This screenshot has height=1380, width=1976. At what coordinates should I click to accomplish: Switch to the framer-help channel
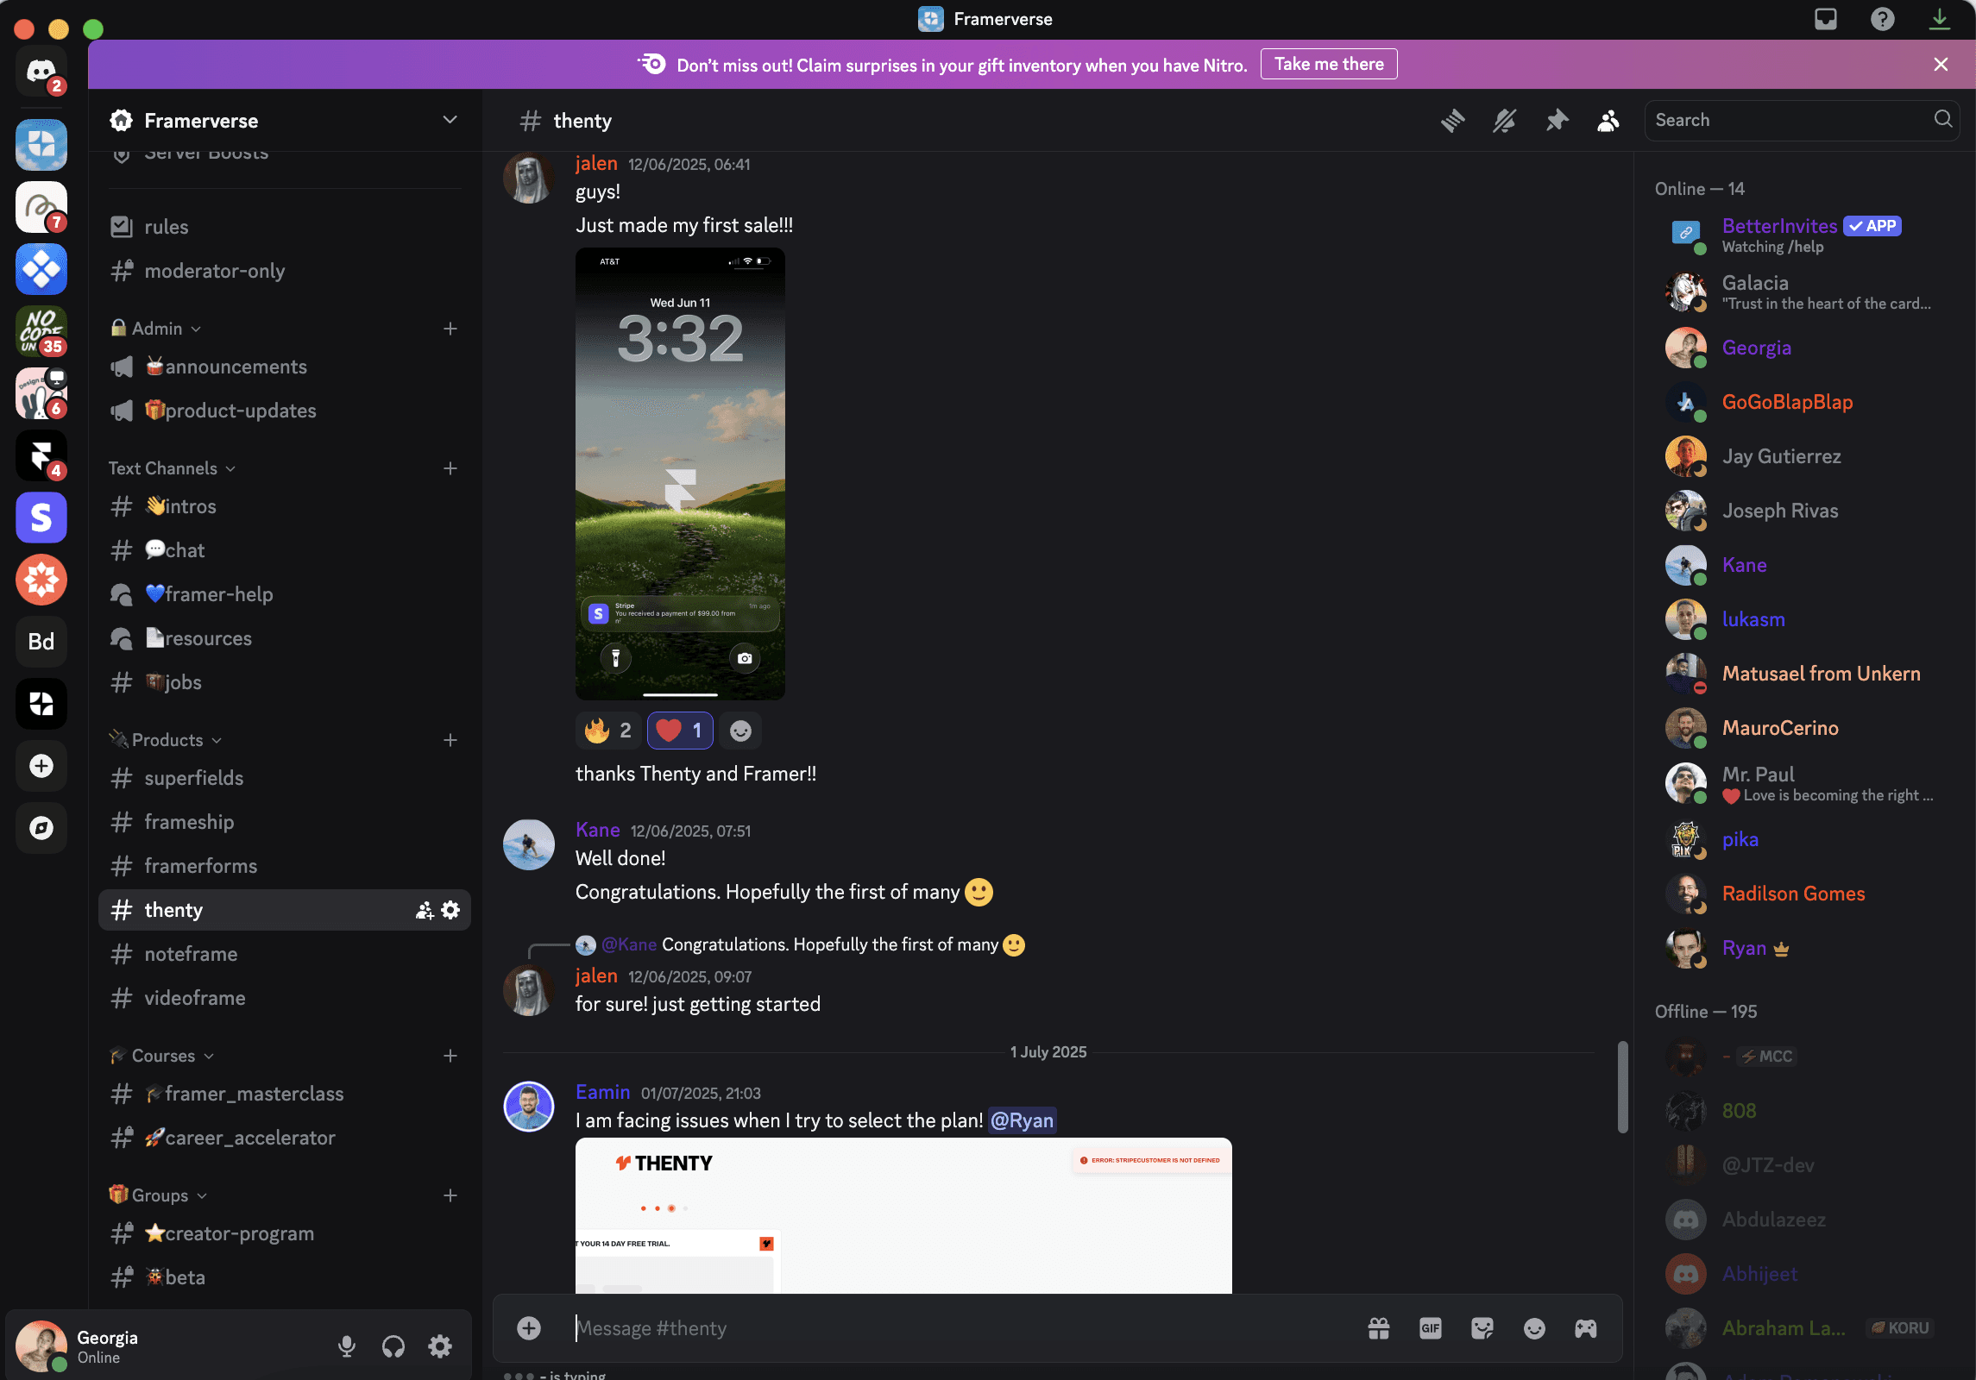coord(285,594)
